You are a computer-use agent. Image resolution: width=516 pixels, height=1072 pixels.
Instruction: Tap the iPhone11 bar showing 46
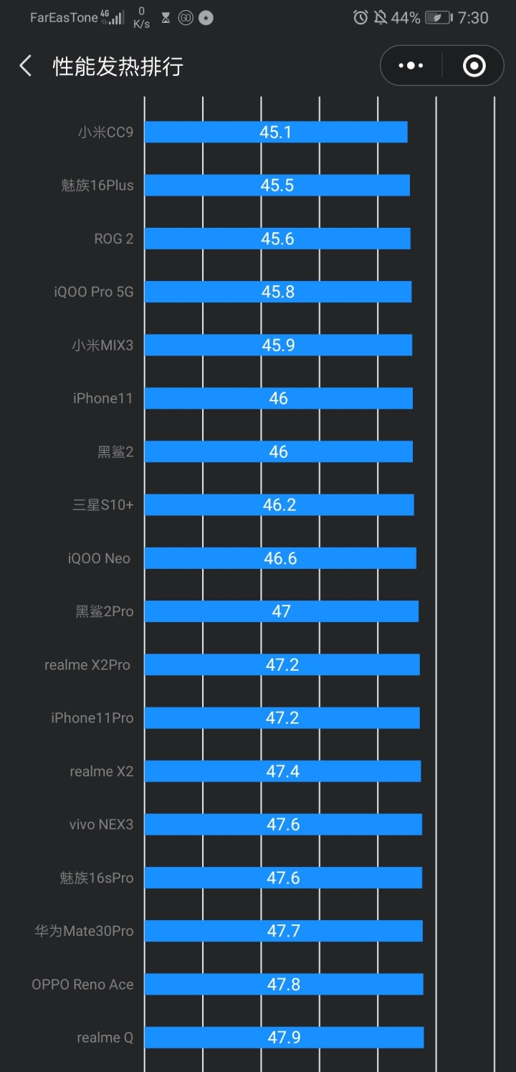(279, 398)
